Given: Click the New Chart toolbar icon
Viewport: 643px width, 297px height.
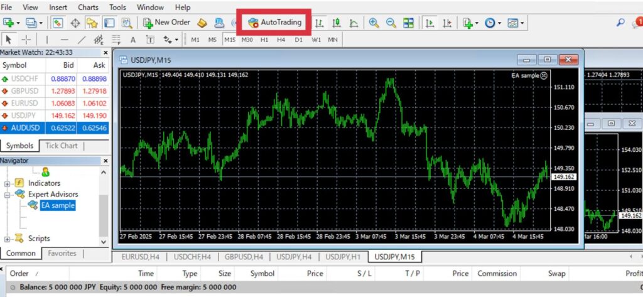Looking at the screenshot, I should pyautogui.click(x=8, y=23).
